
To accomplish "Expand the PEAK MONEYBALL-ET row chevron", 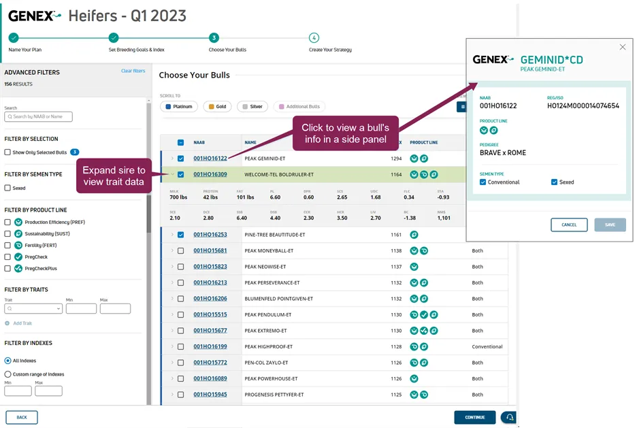I will [172, 250].
